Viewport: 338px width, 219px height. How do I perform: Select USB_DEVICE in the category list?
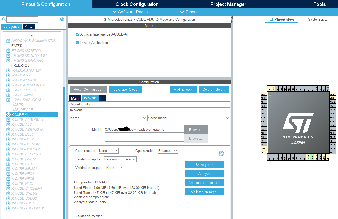pos(22,110)
